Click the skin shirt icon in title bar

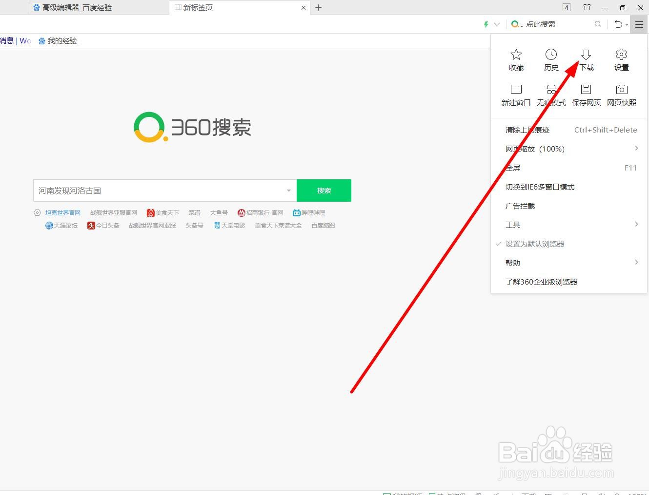[x=587, y=7]
